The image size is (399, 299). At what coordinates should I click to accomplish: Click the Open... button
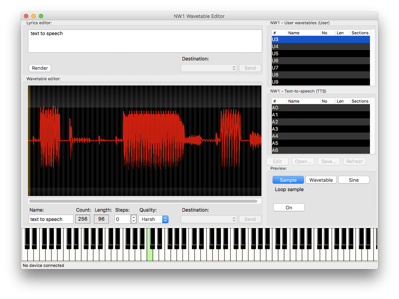[303, 162]
